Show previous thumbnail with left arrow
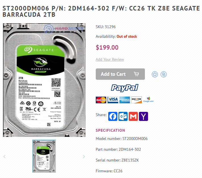 pos(5,156)
